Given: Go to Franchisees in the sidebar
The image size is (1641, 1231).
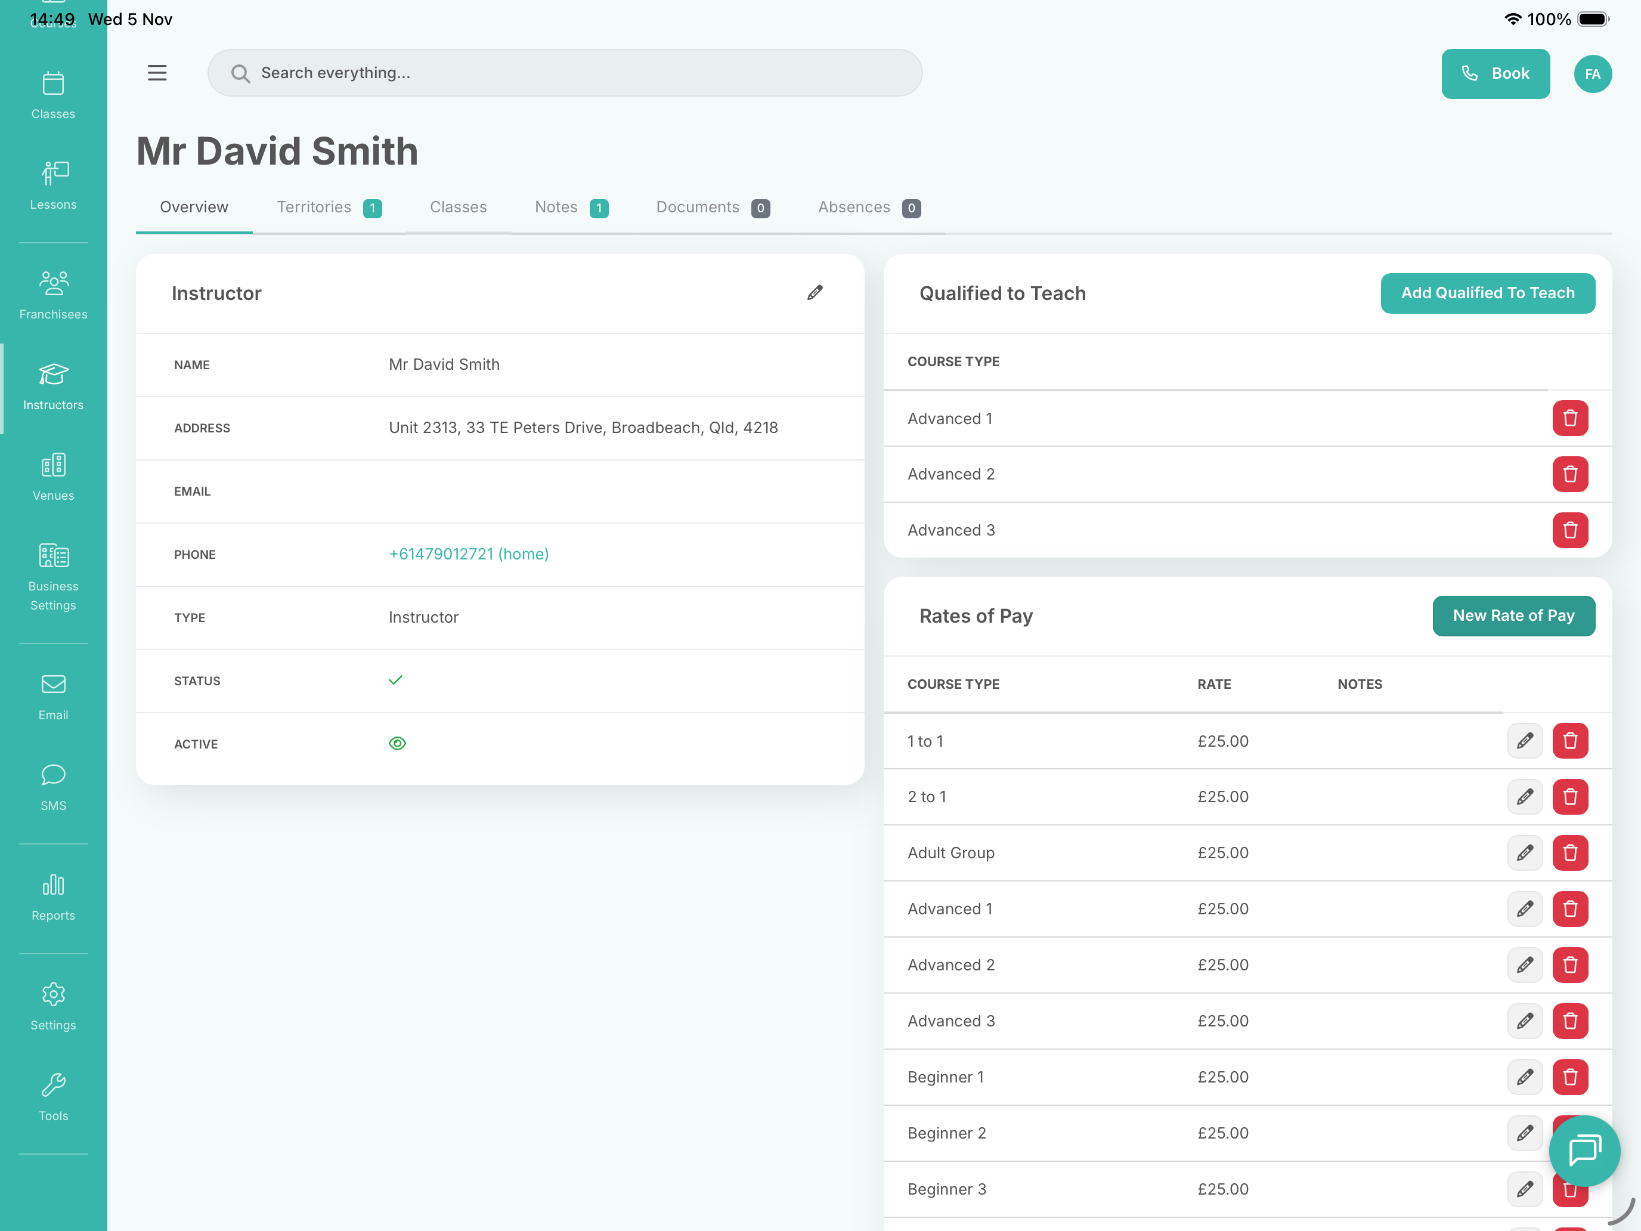Looking at the screenshot, I should [52, 295].
